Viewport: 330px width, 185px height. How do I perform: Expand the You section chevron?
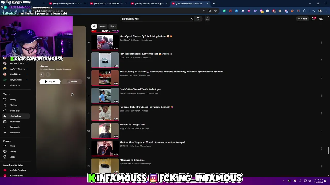point(9,94)
